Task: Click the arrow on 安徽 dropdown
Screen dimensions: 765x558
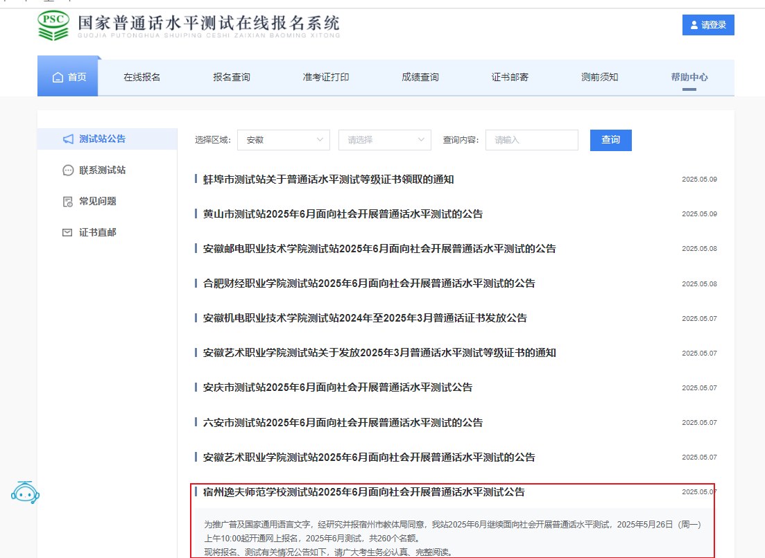Action: [x=320, y=139]
